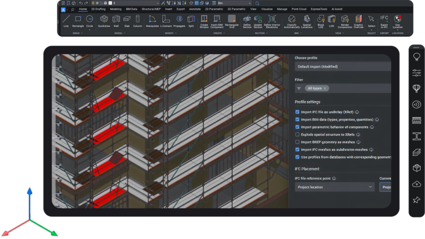Open the Bim workspace dropdown in title bar
Viewport: 425px width, 239px height.
[x=234, y=3]
